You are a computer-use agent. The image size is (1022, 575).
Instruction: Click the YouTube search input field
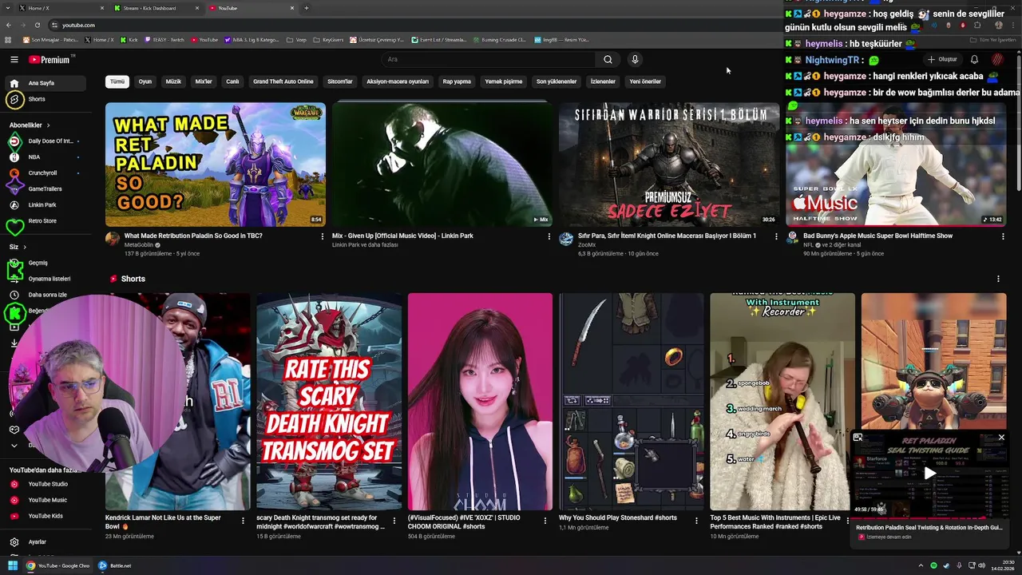pyautogui.click(x=489, y=59)
